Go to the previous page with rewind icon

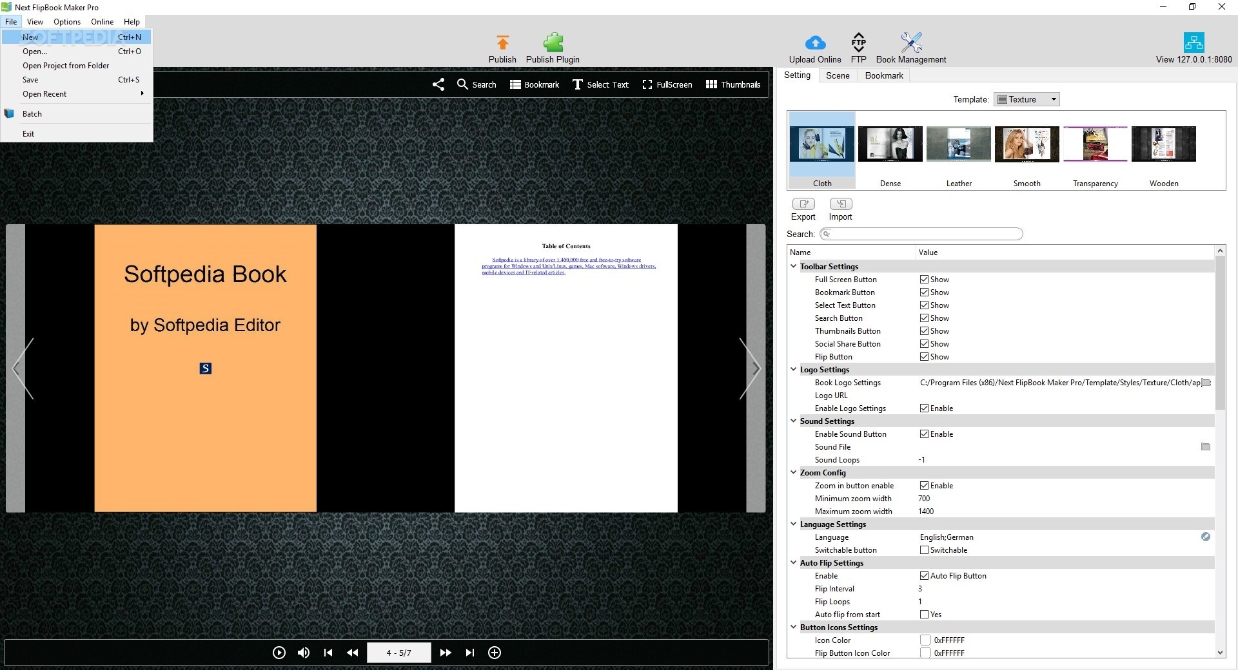coord(352,653)
